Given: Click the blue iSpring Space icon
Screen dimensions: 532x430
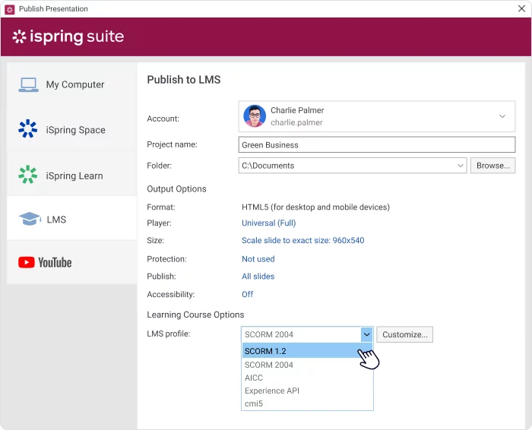Looking at the screenshot, I should coord(28,128).
